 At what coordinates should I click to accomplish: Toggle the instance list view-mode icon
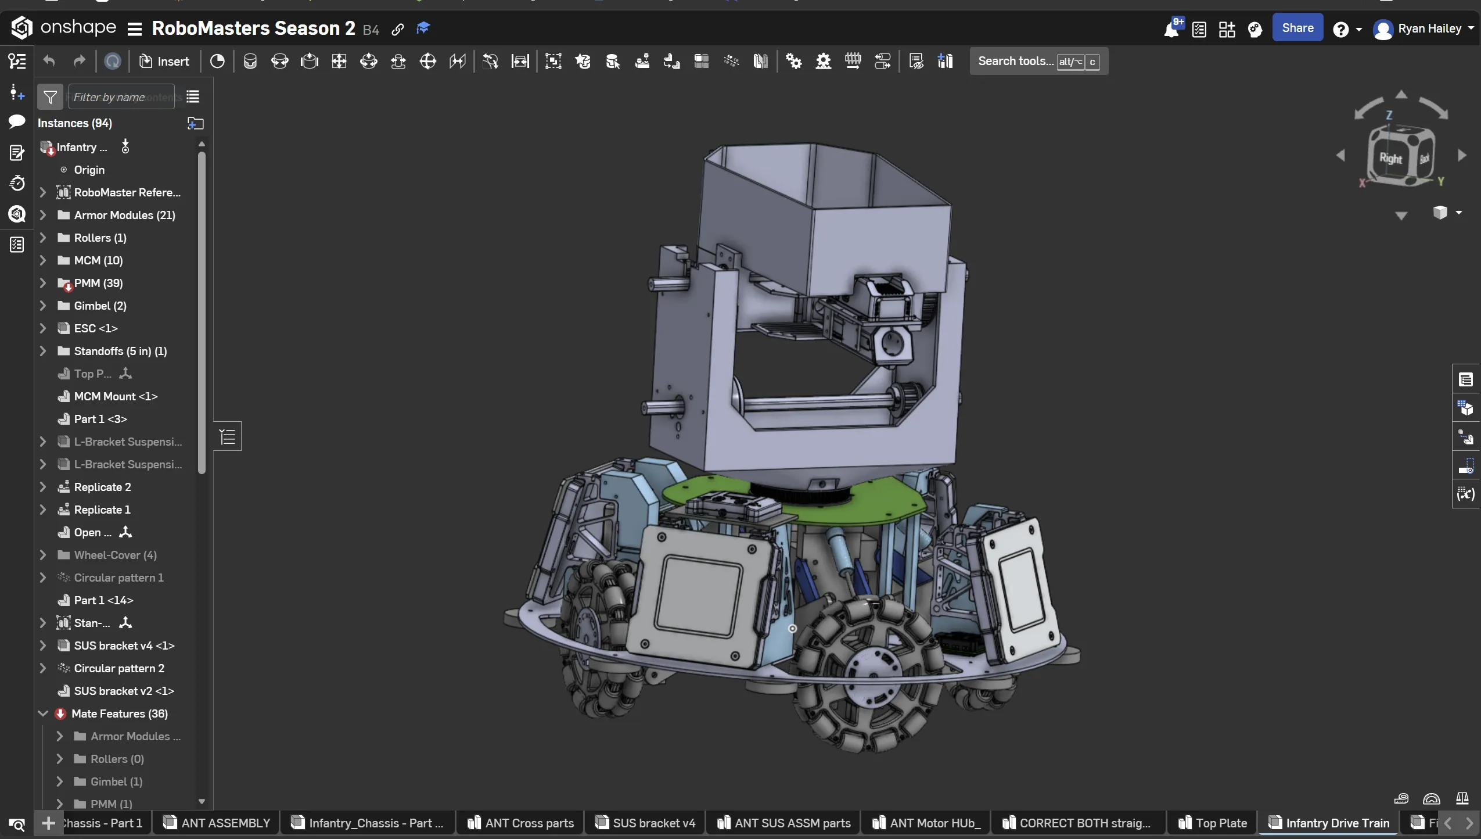(x=193, y=96)
